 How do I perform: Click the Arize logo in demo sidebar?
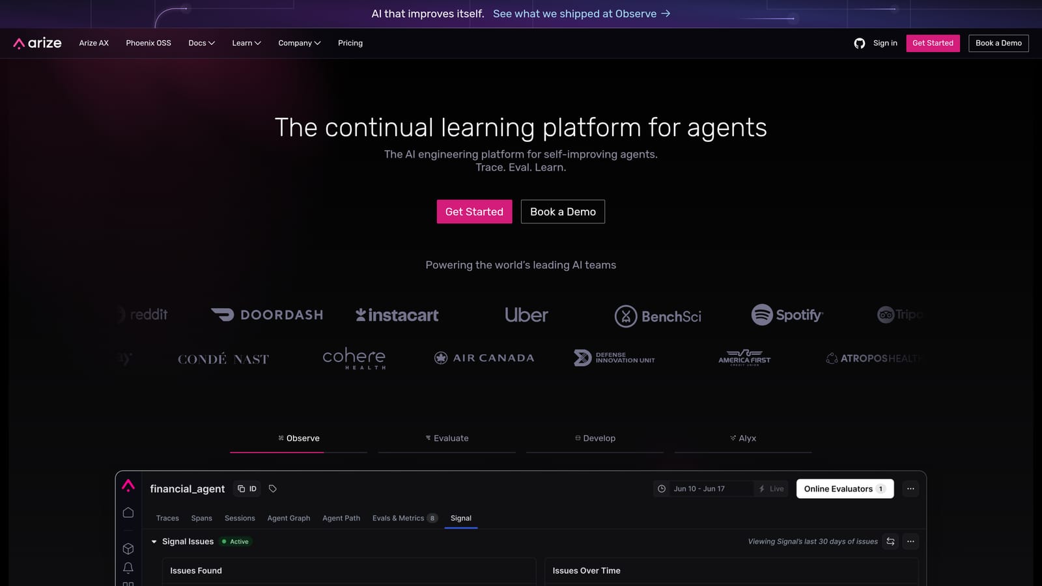[128, 486]
